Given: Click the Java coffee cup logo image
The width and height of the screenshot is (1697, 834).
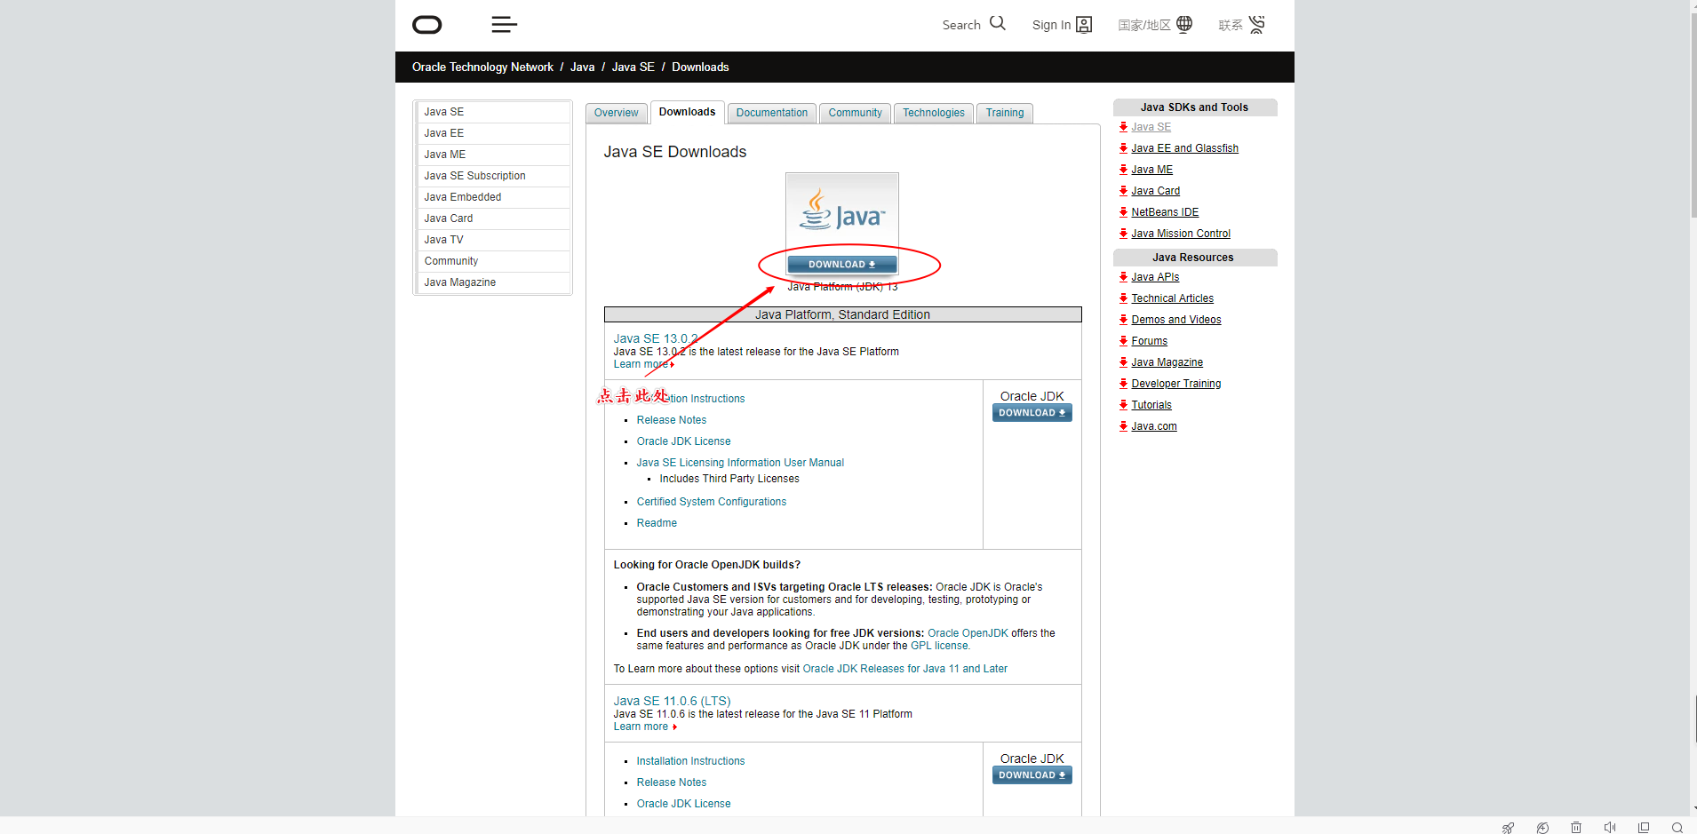Looking at the screenshot, I should pyautogui.click(x=842, y=210).
